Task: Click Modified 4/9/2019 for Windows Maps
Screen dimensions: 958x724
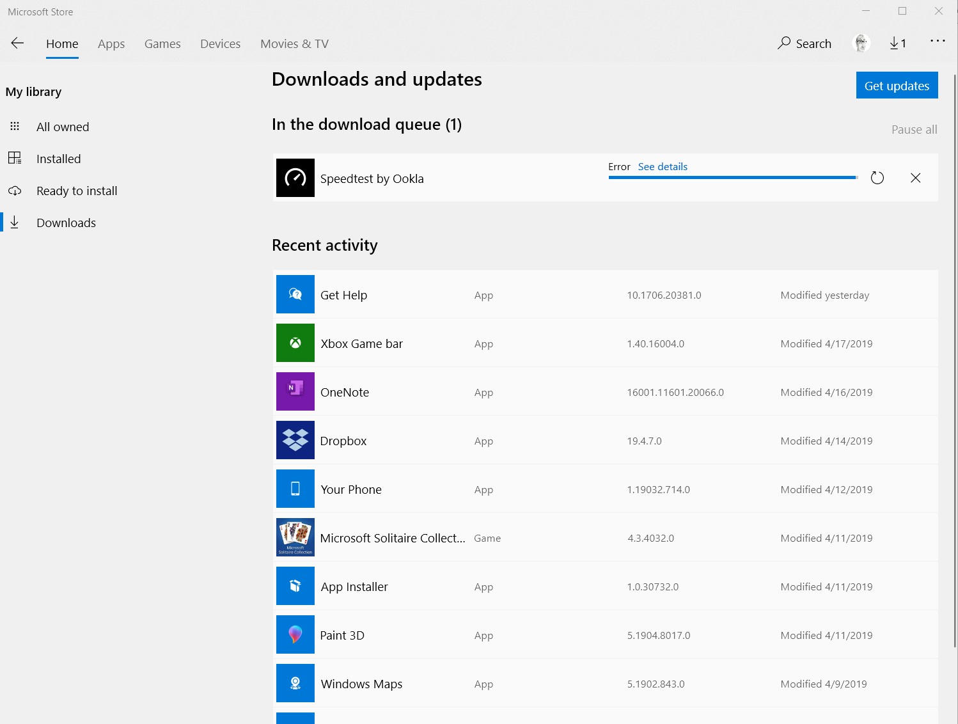Action: tap(824, 684)
